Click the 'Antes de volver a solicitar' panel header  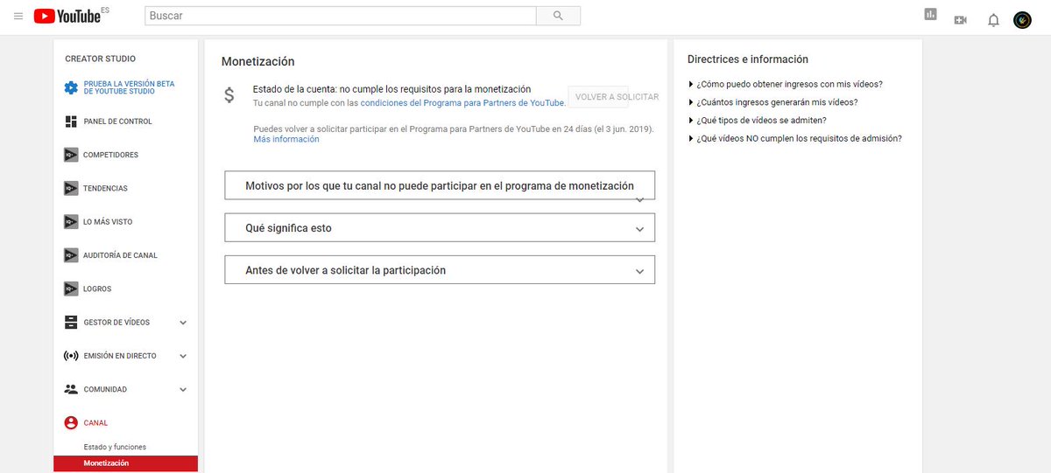click(x=440, y=269)
